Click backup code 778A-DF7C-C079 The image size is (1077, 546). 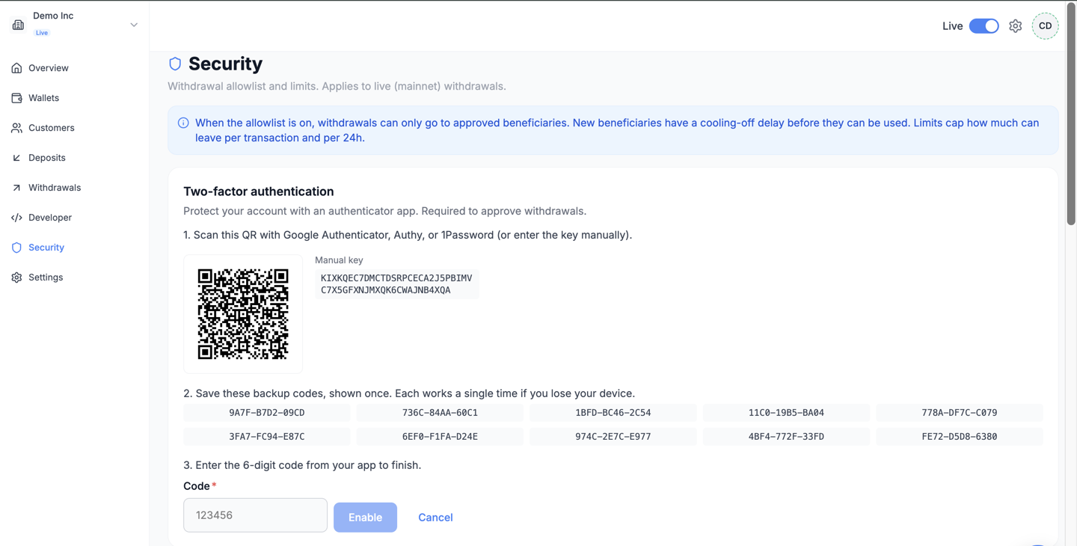point(960,413)
